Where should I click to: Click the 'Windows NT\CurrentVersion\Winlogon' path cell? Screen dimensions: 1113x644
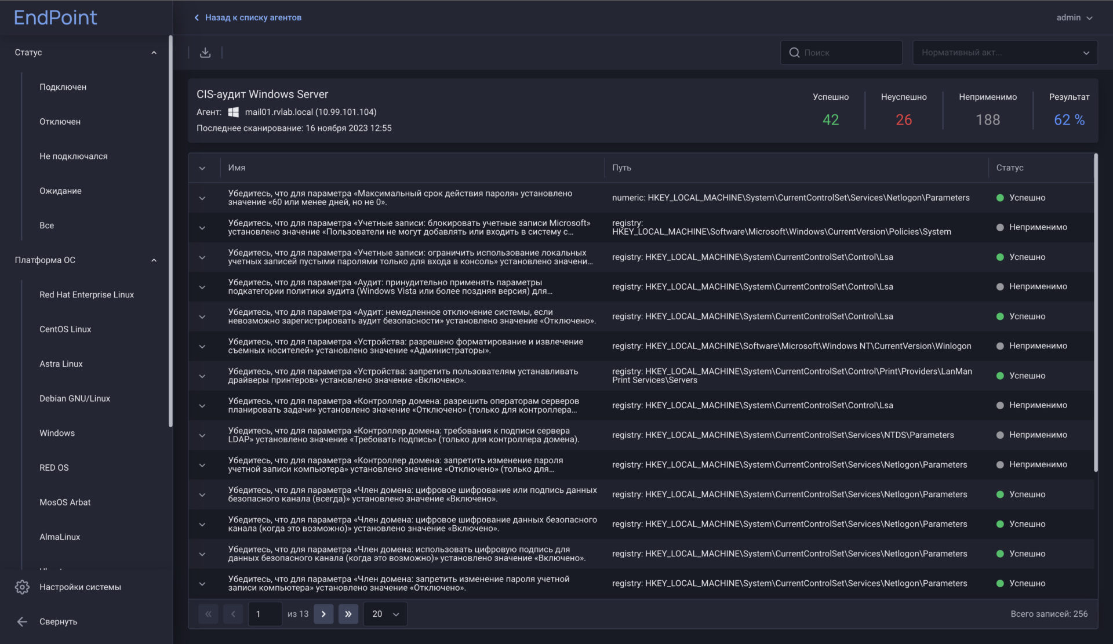click(x=791, y=347)
